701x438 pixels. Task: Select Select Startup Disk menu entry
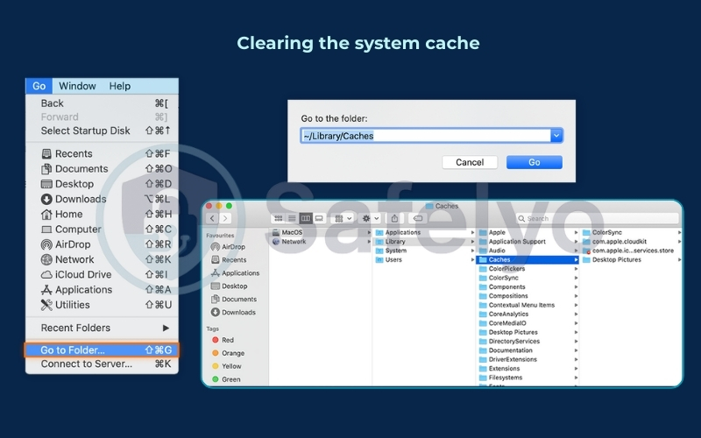click(102, 131)
